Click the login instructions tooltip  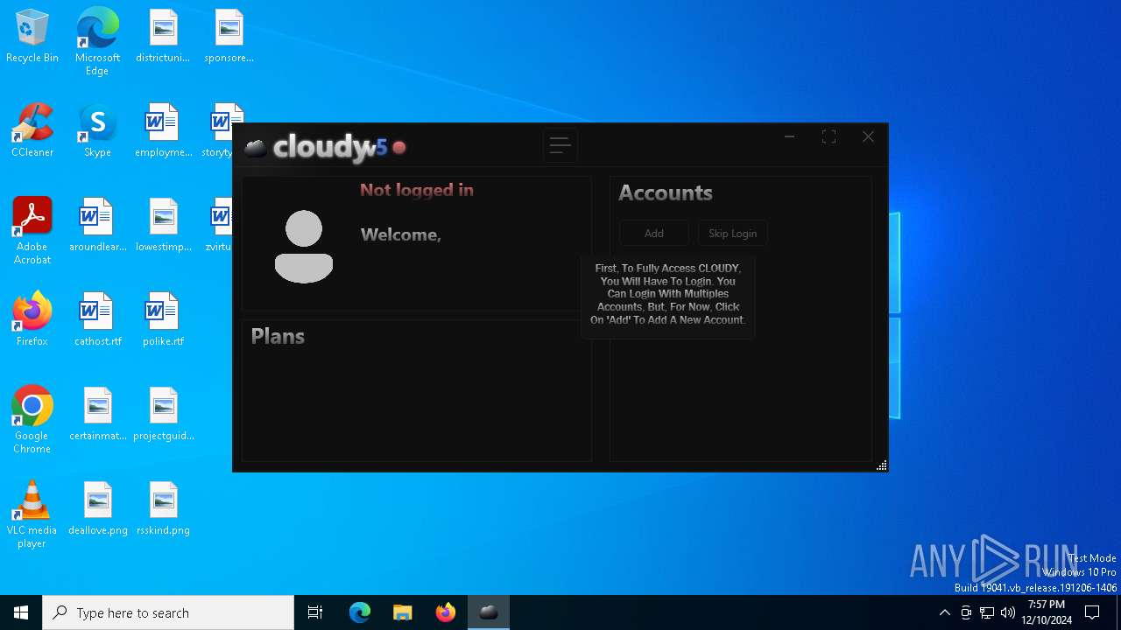point(667,295)
